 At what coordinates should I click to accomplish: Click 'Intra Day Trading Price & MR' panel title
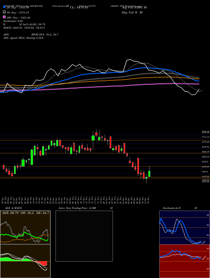[x=77, y=208]
